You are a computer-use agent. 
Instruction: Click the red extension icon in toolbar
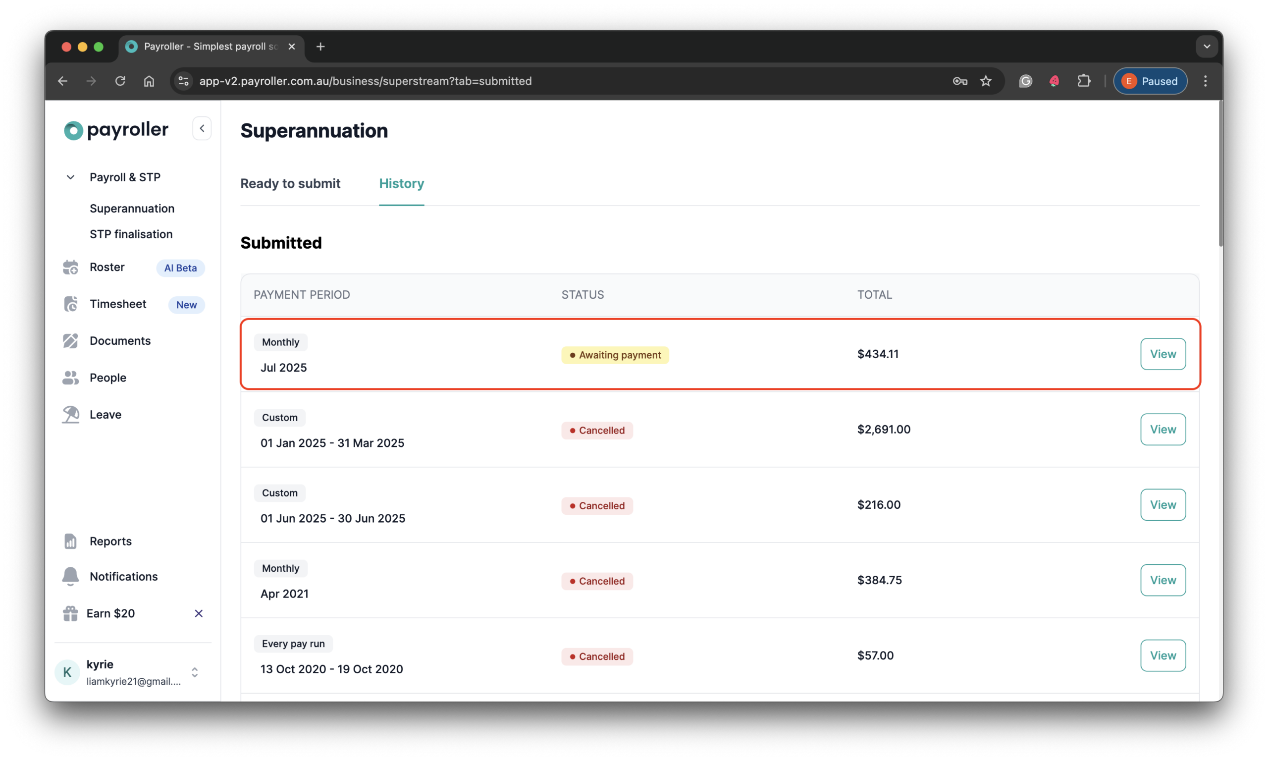(x=1055, y=81)
